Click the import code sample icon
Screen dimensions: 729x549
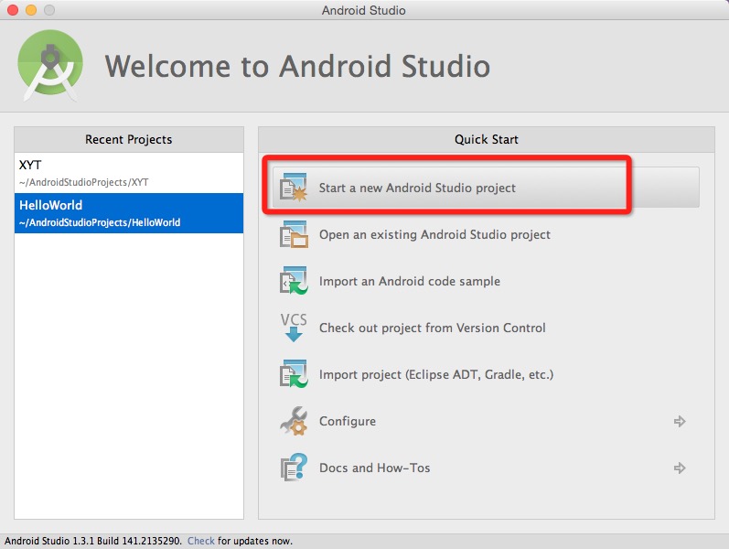[294, 281]
